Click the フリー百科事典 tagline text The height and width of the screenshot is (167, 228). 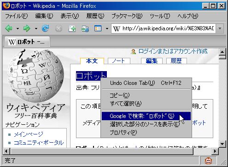tap(36, 116)
